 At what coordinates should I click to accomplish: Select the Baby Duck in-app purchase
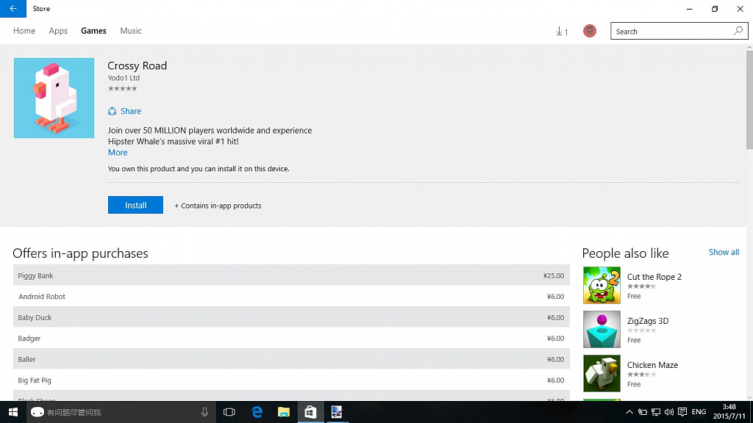(291, 317)
